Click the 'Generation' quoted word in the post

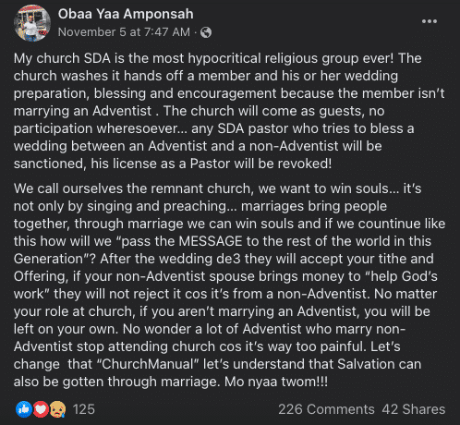click(x=51, y=259)
